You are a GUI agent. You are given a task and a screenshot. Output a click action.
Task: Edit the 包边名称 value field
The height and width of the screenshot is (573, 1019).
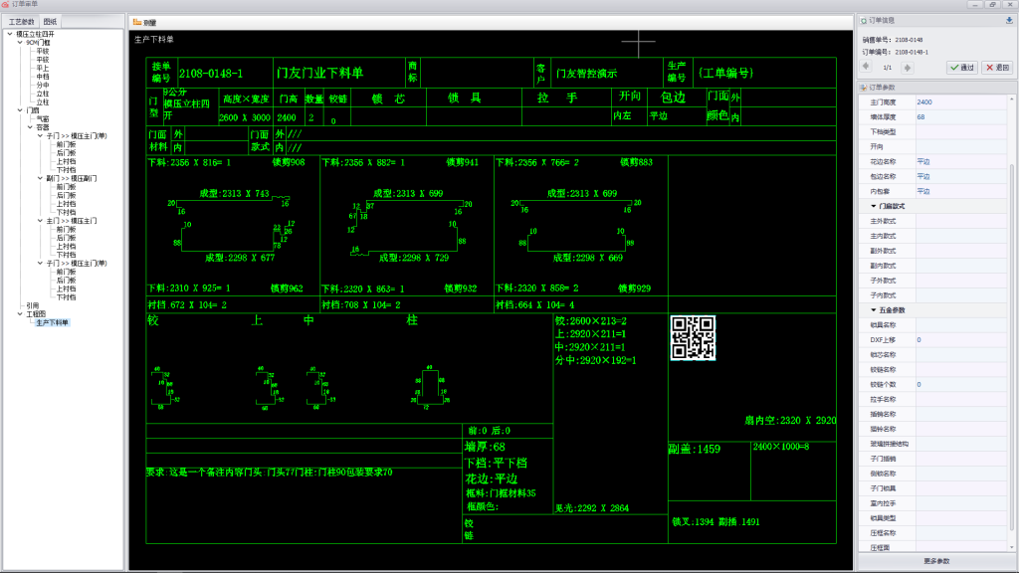tap(962, 177)
